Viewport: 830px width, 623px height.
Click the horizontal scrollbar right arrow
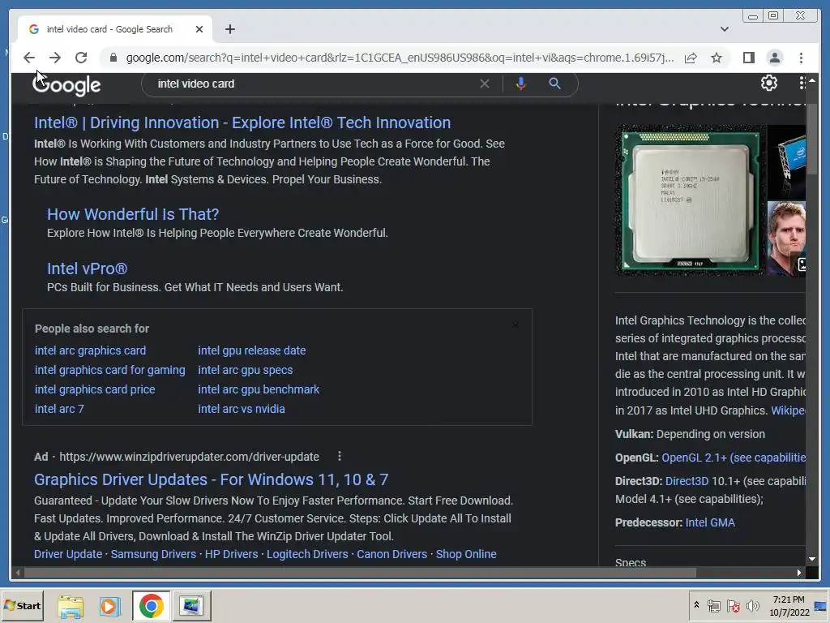[799, 573]
